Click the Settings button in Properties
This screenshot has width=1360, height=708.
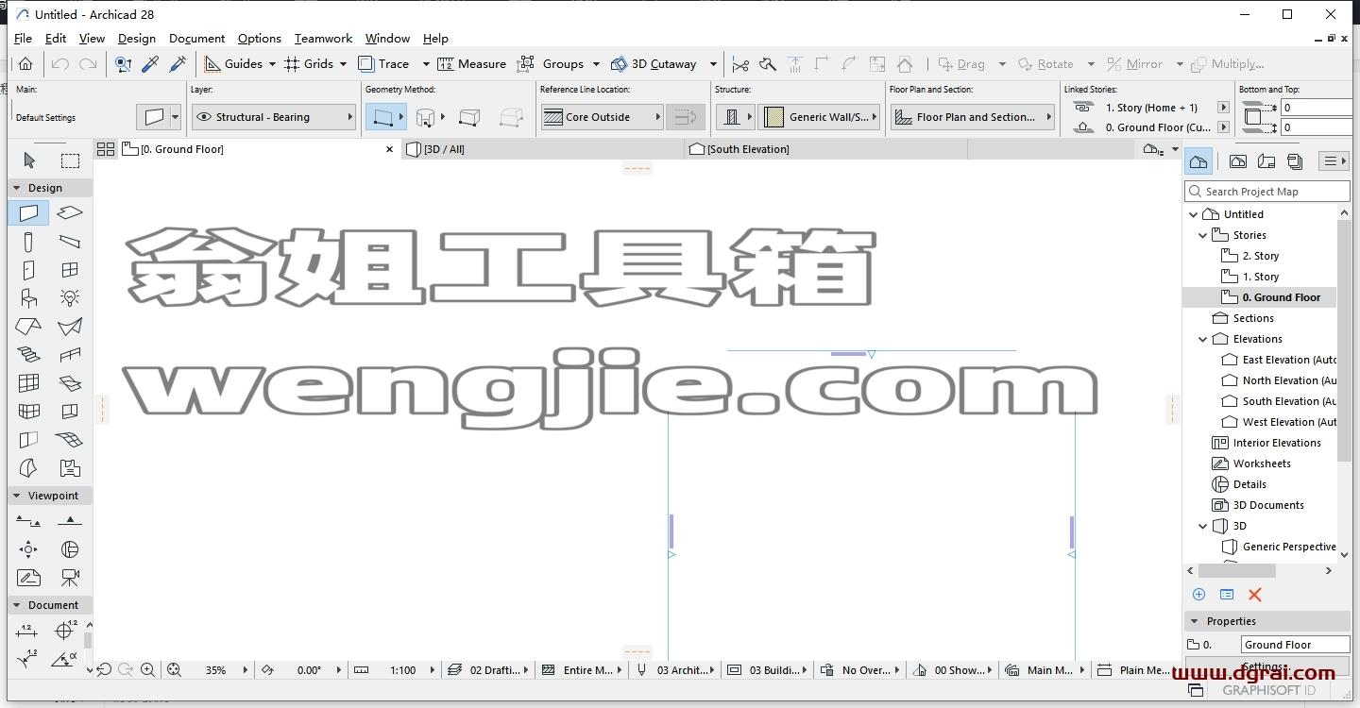[1266, 666]
